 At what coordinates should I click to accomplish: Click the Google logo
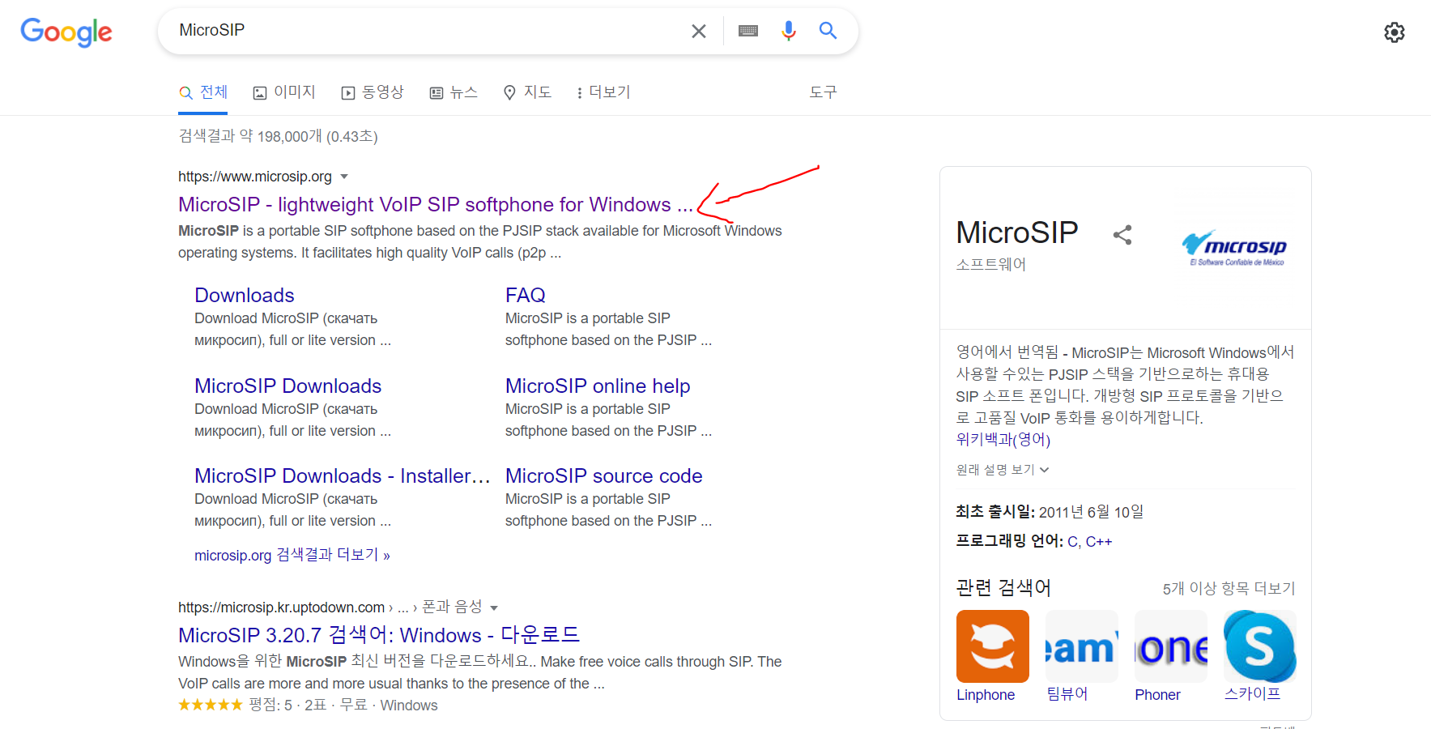point(66,32)
